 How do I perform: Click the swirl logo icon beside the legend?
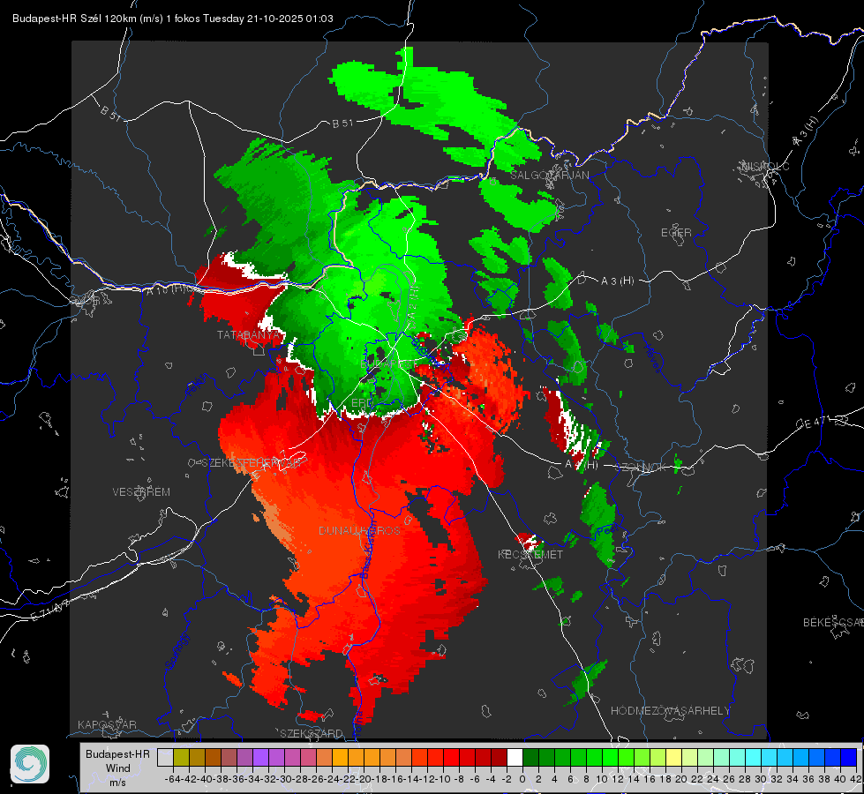coord(30,764)
